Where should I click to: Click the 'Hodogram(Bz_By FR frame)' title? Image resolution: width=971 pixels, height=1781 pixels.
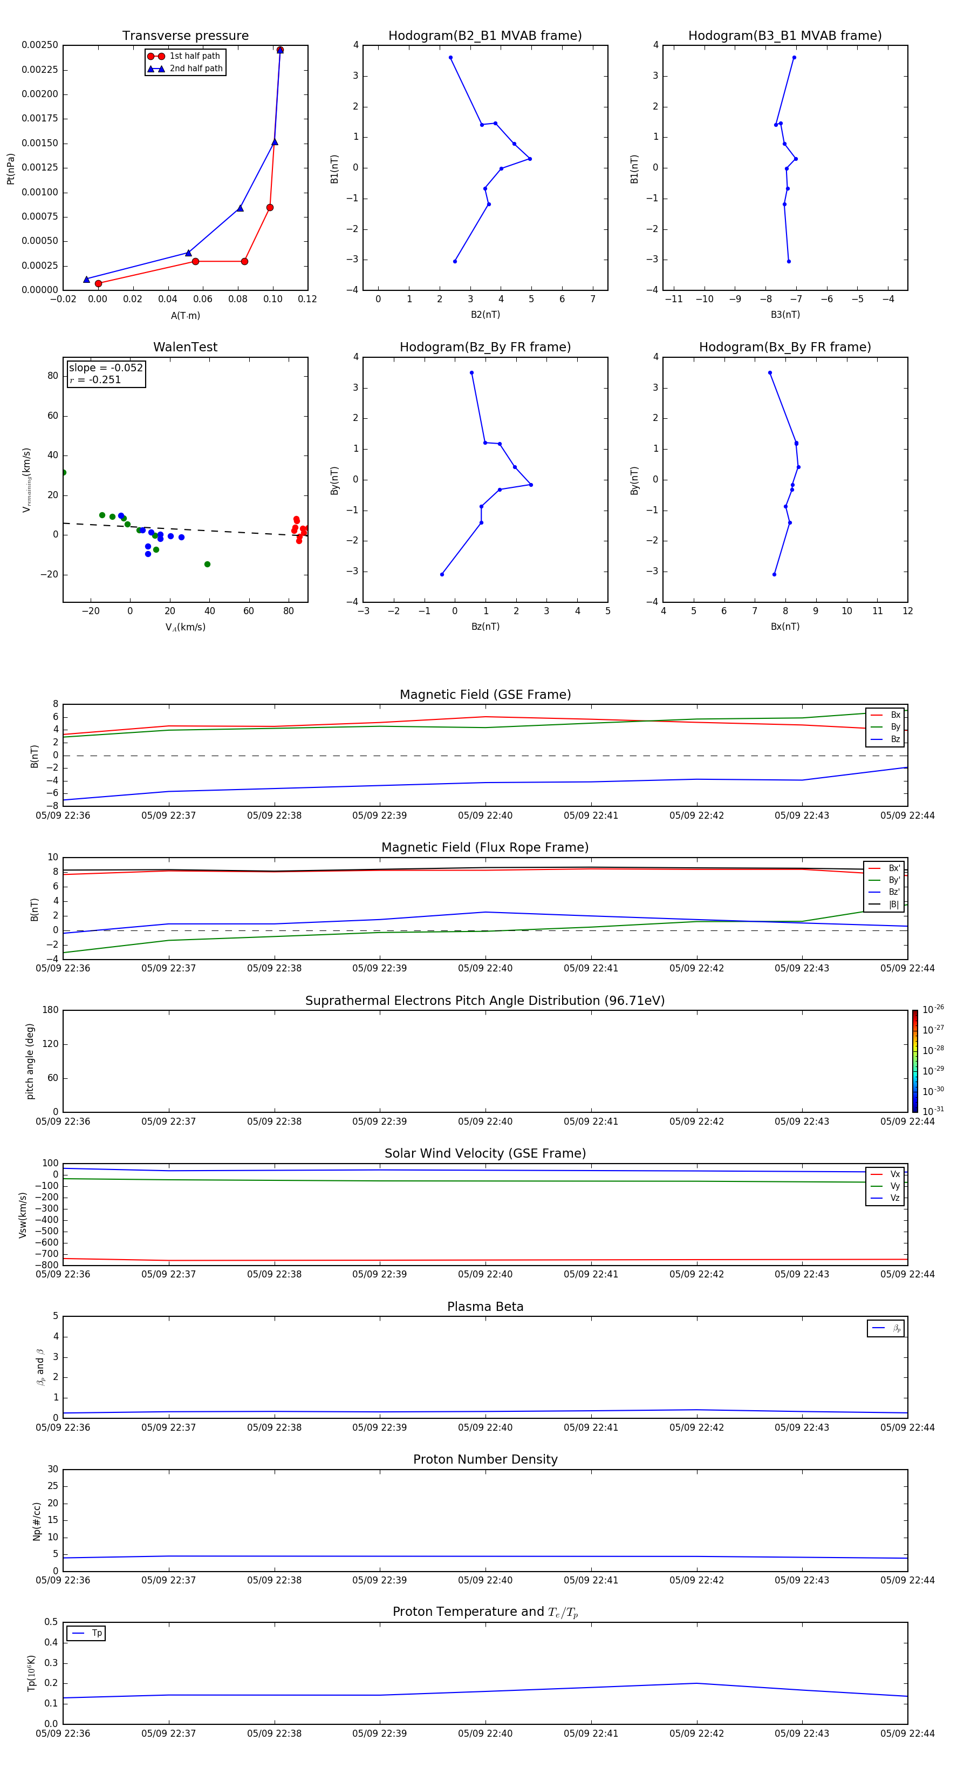point(485,347)
